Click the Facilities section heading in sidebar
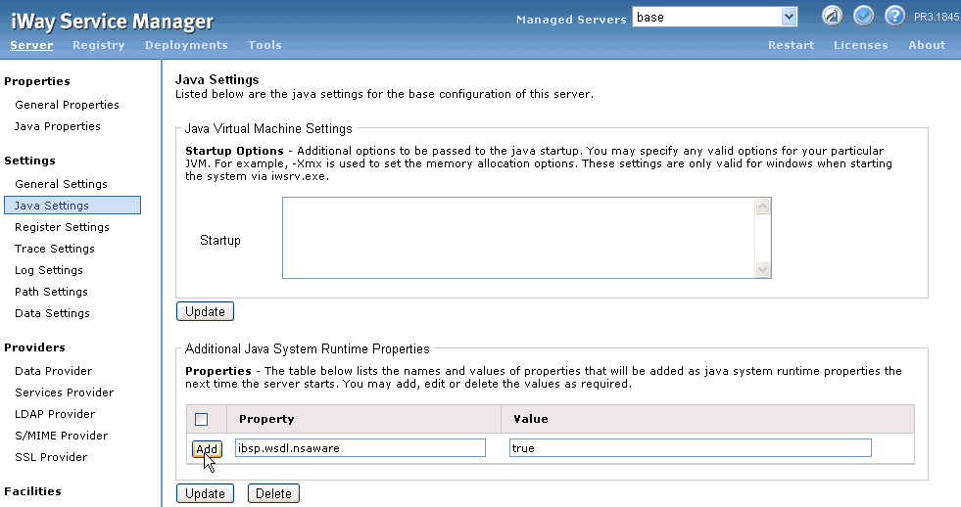The image size is (961, 507). tap(32, 491)
